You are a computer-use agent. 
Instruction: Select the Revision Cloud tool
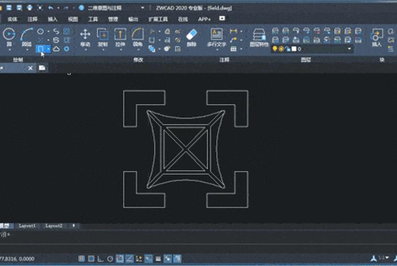coord(56,49)
